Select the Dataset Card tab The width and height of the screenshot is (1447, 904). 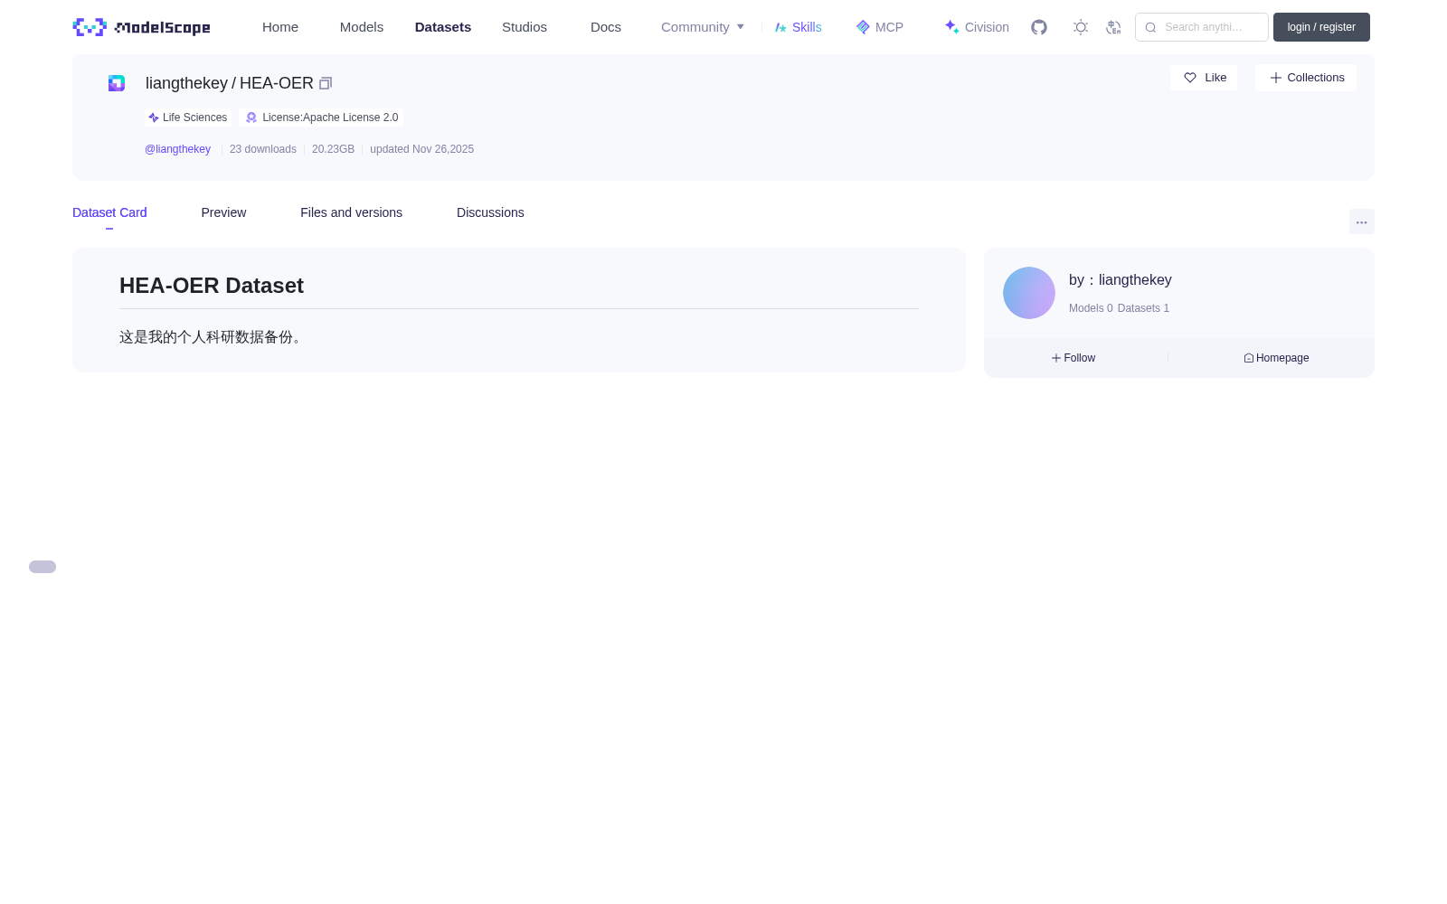[x=109, y=212]
